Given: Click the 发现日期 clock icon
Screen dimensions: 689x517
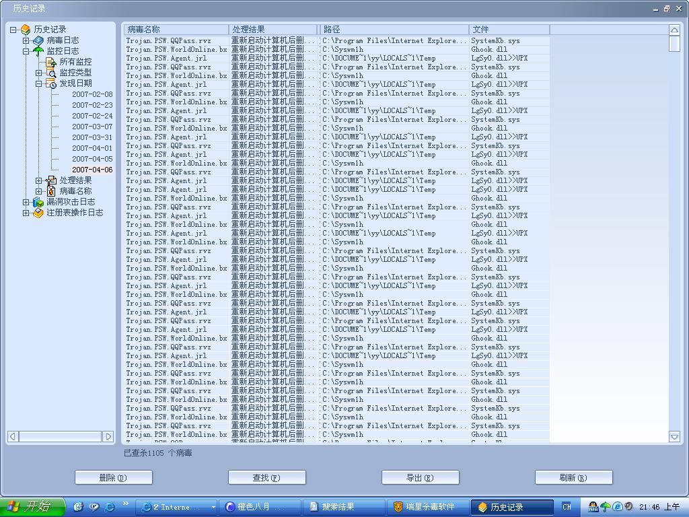Looking at the screenshot, I should point(51,83).
